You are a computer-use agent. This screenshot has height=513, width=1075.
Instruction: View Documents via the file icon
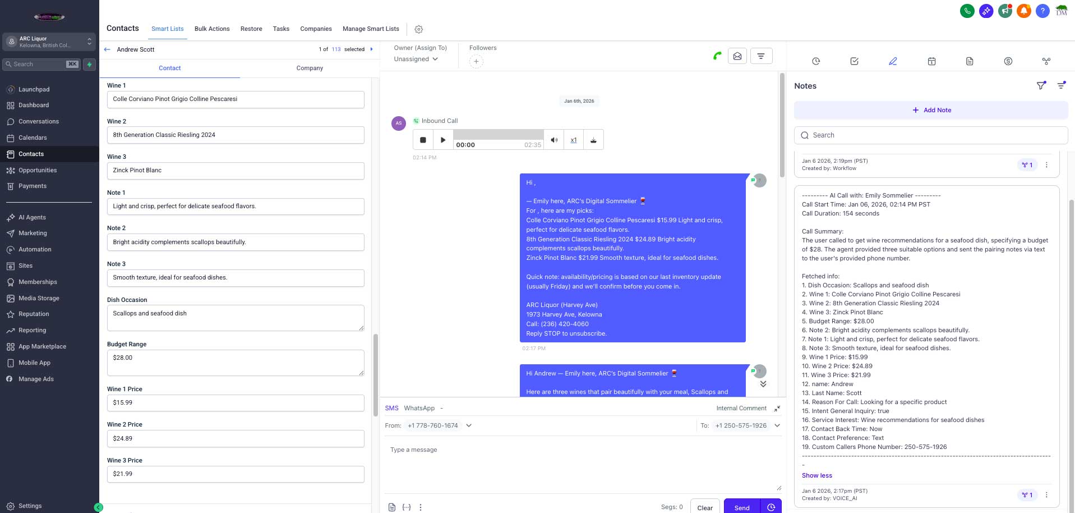[970, 61]
